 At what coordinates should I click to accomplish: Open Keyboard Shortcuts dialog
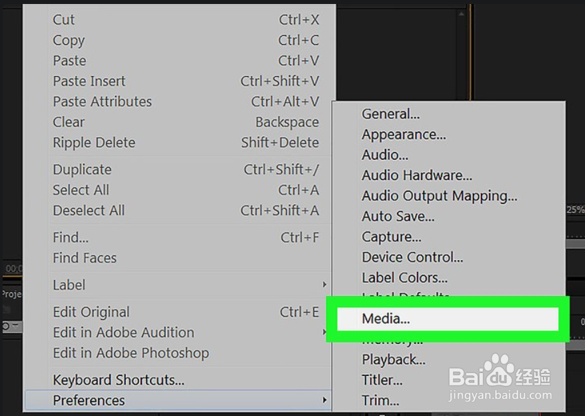[119, 380]
